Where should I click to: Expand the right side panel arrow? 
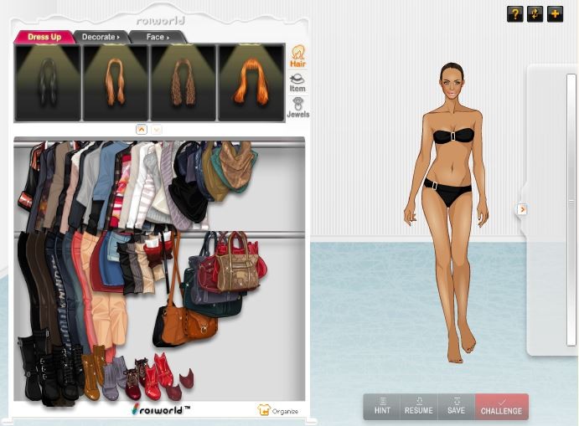(x=522, y=209)
